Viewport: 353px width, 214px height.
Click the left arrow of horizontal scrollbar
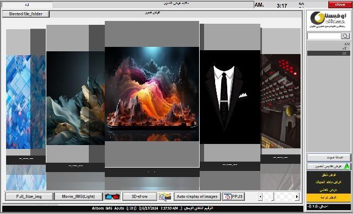coord(260,196)
